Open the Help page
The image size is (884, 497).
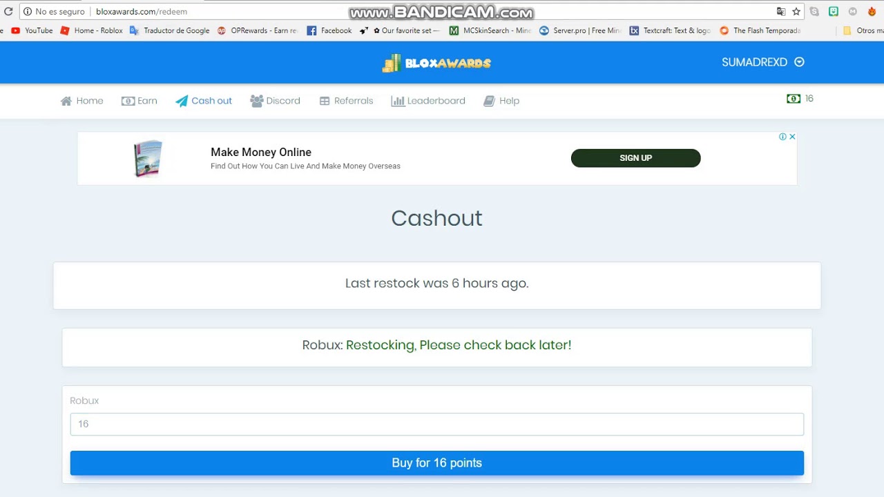(x=501, y=101)
